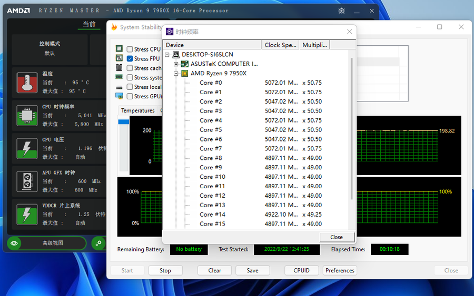Screen dimensions: 474x296
Task: Collapse the DESKTOP-SI6SLCN tree node
Action: 168,55
